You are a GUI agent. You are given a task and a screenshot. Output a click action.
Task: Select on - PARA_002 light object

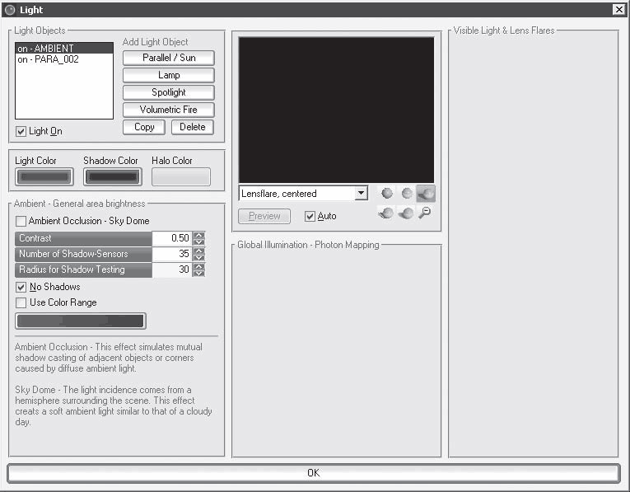(63, 59)
